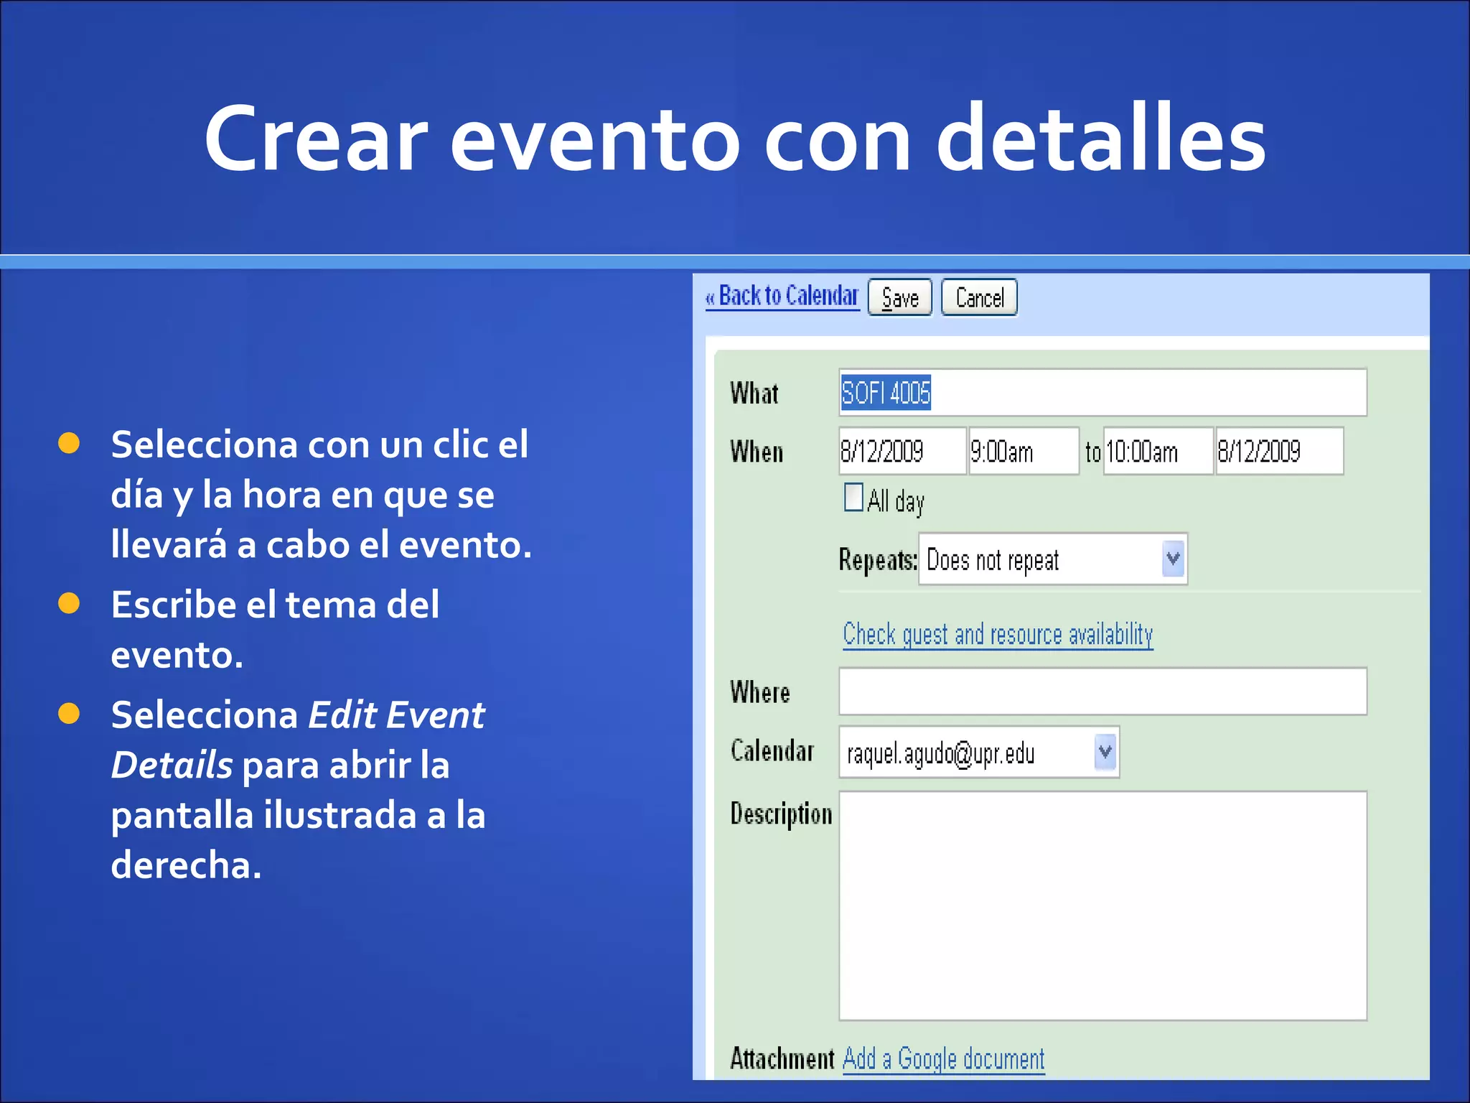Expand the Calendar dropdown raquel.agudo@upr.edu
Screen dimensions: 1470x1103
979,753
